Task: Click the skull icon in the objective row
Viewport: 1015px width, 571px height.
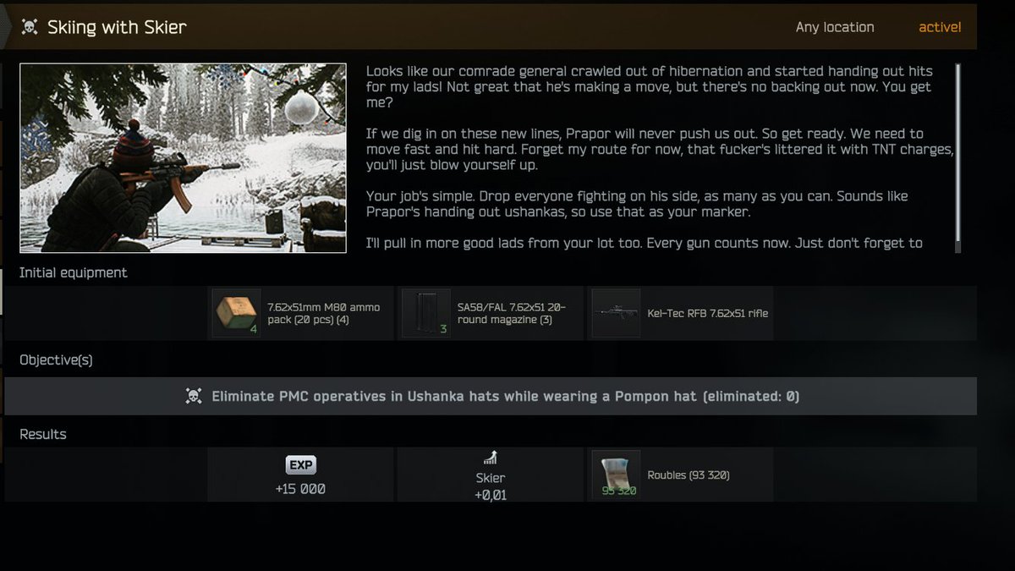Action: (194, 396)
